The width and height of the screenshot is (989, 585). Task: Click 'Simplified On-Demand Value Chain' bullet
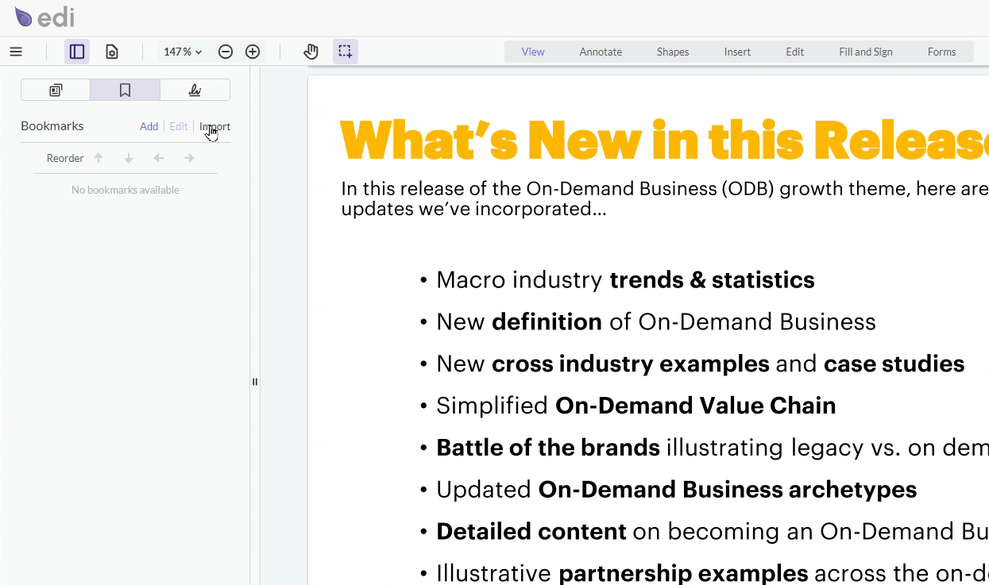coord(636,406)
